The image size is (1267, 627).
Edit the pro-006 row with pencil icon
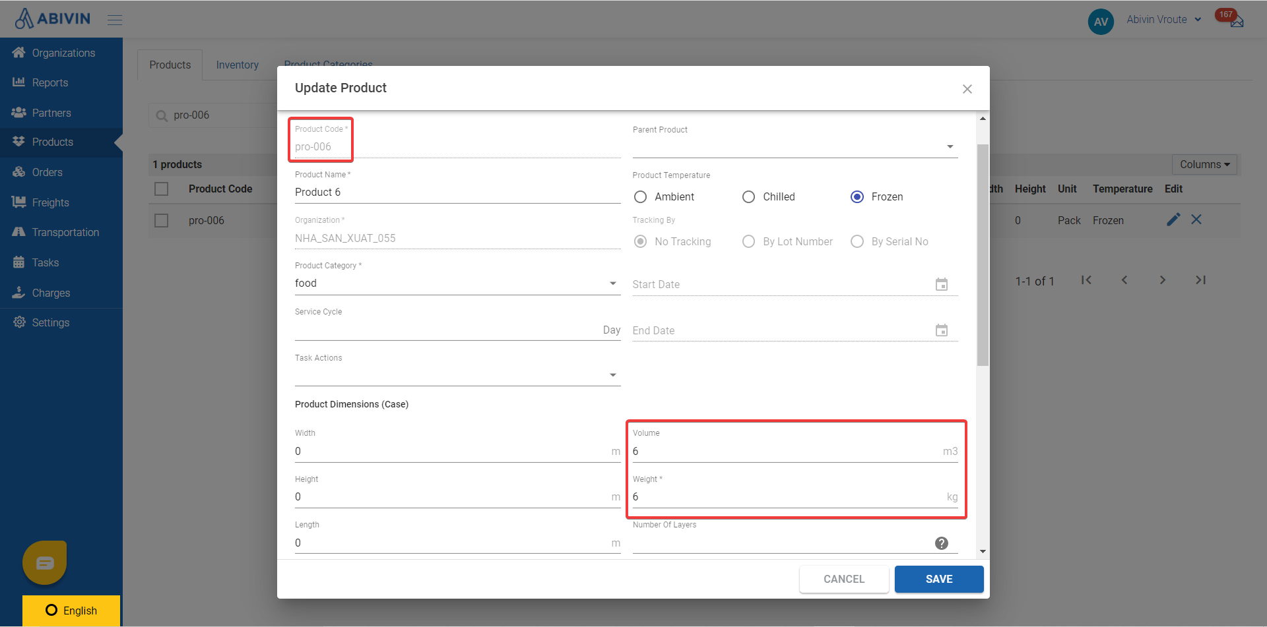[1173, 220]
